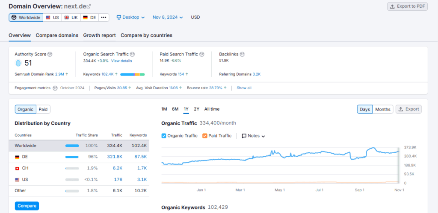Select the 6M time range

point(175,109)
